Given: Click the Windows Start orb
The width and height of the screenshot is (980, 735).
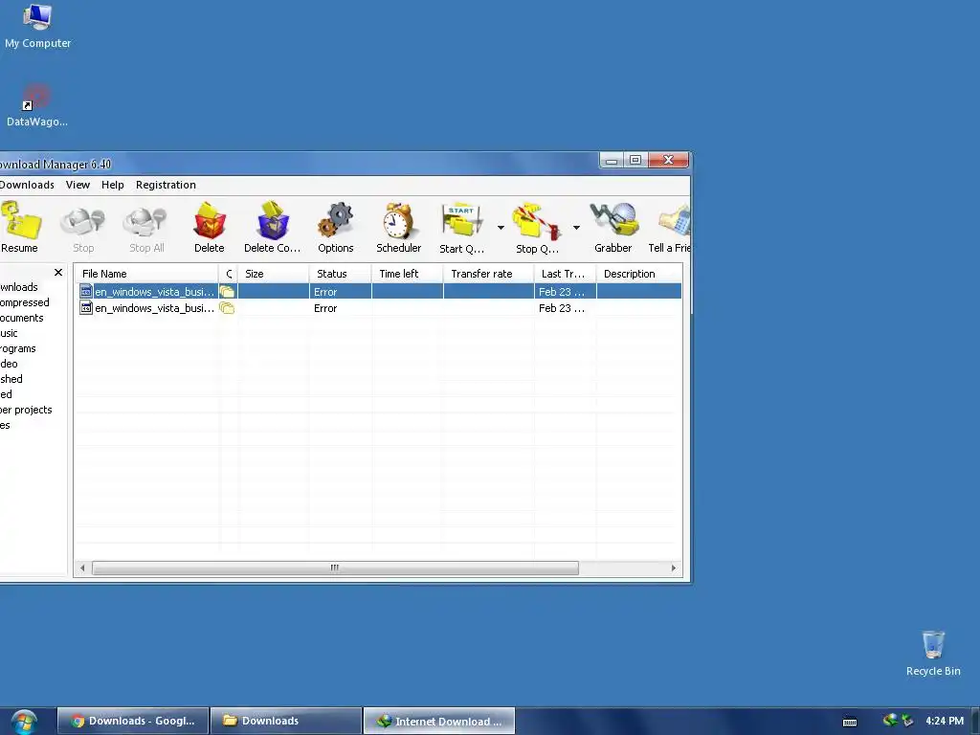Looking at the screenshot, I should 24,722.
